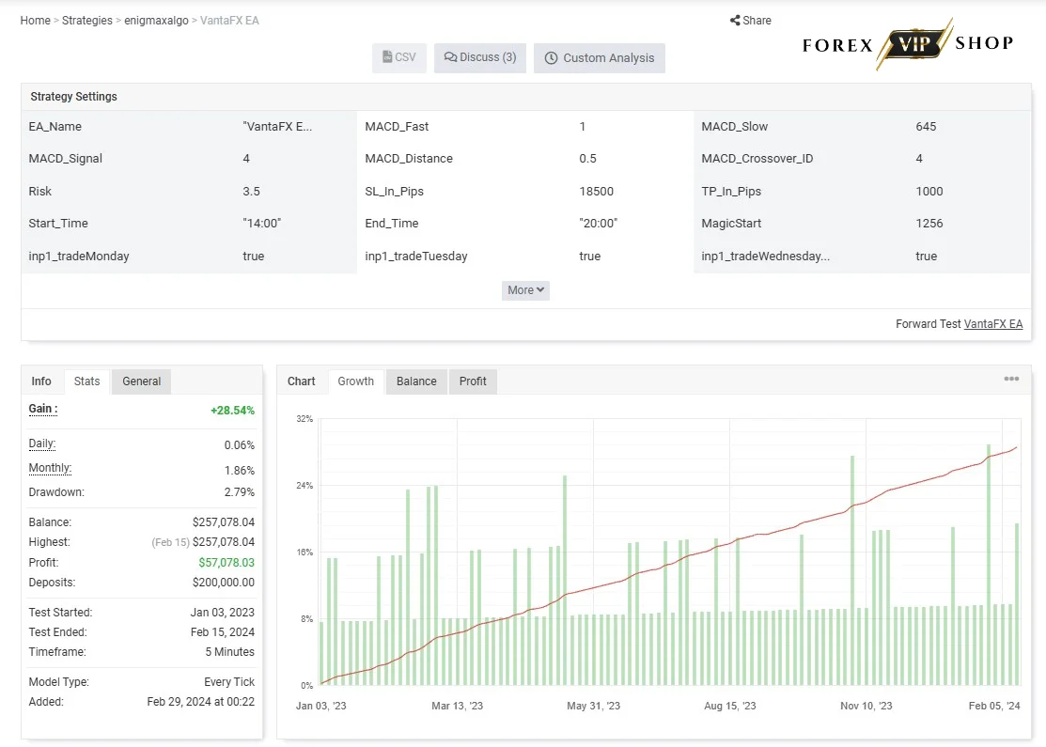Select the Stats tab
The image size is (1046, 747).
click(x=86, y=381)
